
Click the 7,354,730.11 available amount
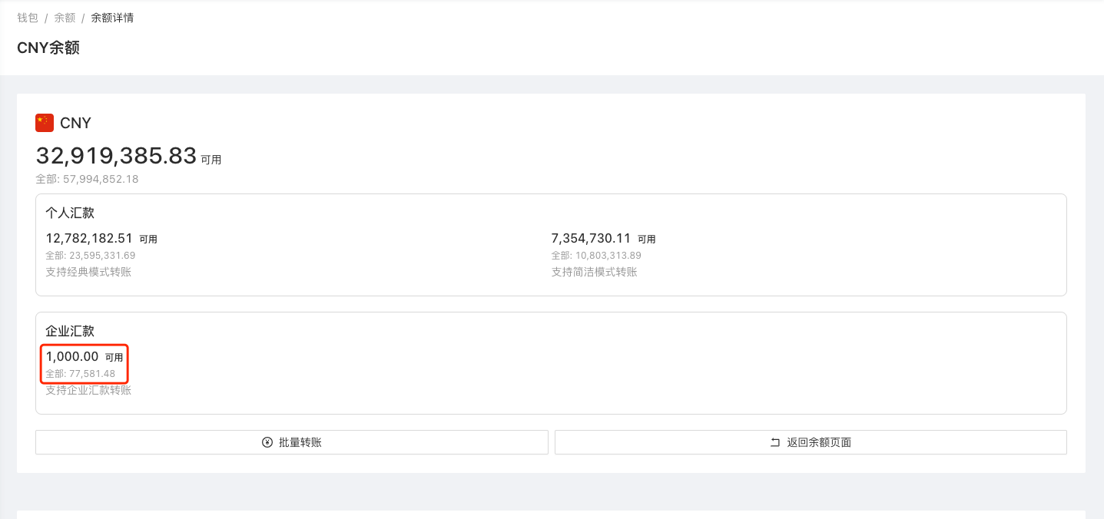[x=591, y=239]
